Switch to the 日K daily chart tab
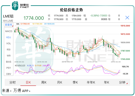Image resolution: width=135 pixels, height=96 pixels. tap(28, 82)
